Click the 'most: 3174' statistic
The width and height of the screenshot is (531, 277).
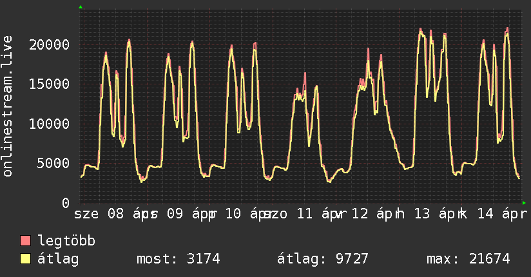[179, 259]
